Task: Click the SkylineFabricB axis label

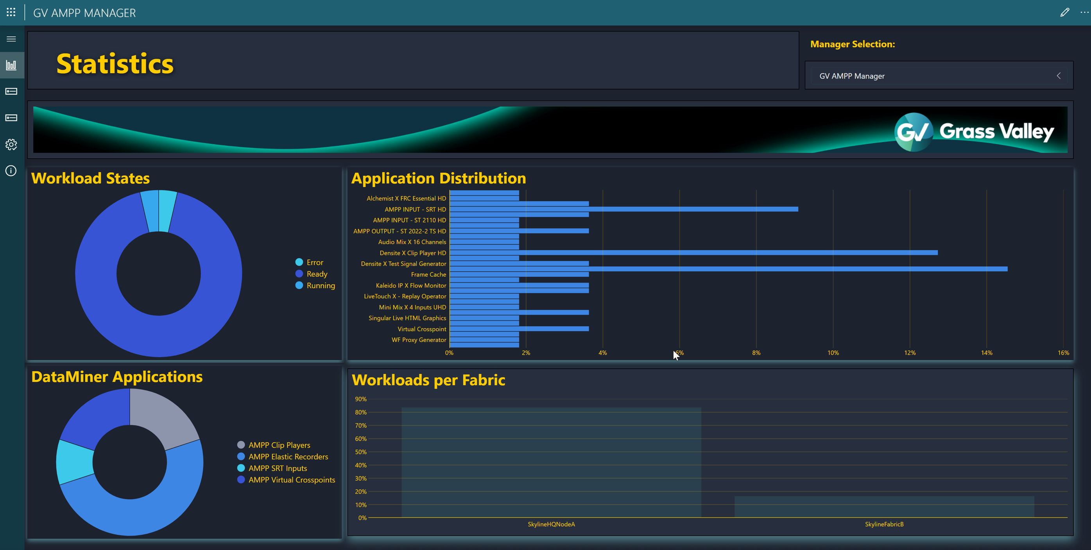Action: (x=884, y=524)
